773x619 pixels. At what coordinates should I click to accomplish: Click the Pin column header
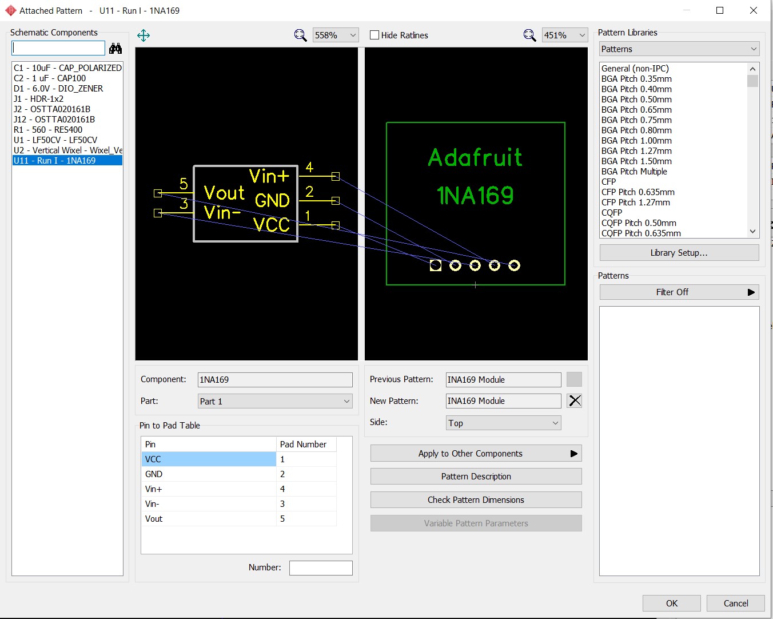[x=209, y=445]
